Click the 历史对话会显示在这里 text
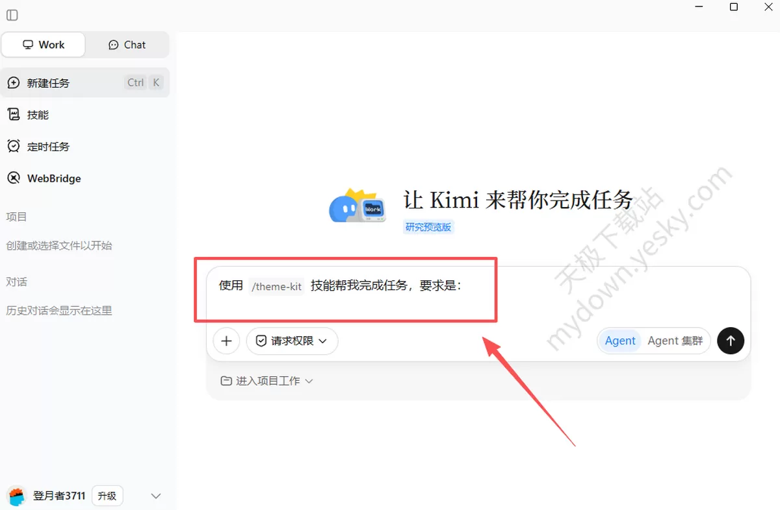The image size is (780, 510). click(59, 311)
